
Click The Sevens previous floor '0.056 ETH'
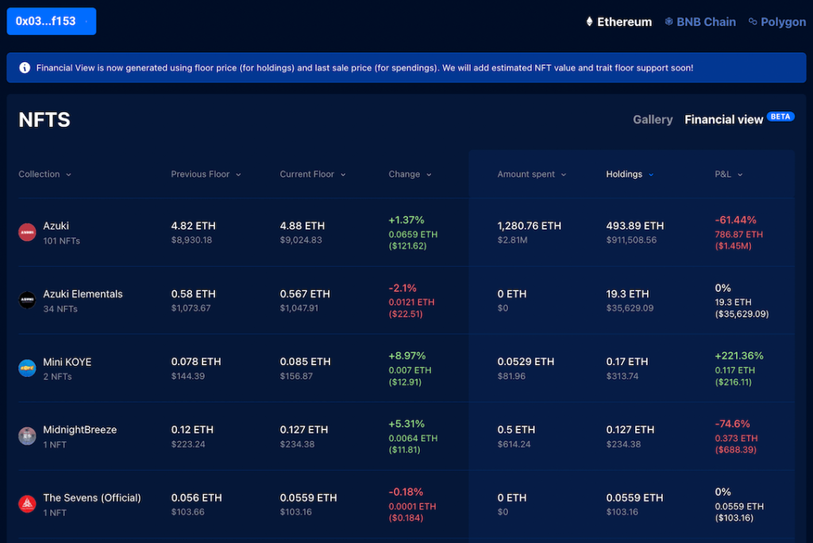[197, 498]
